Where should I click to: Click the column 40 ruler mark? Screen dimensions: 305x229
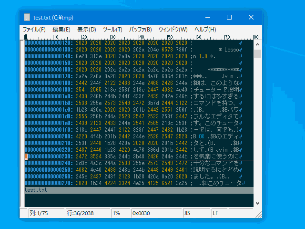[x=142, y=37]
